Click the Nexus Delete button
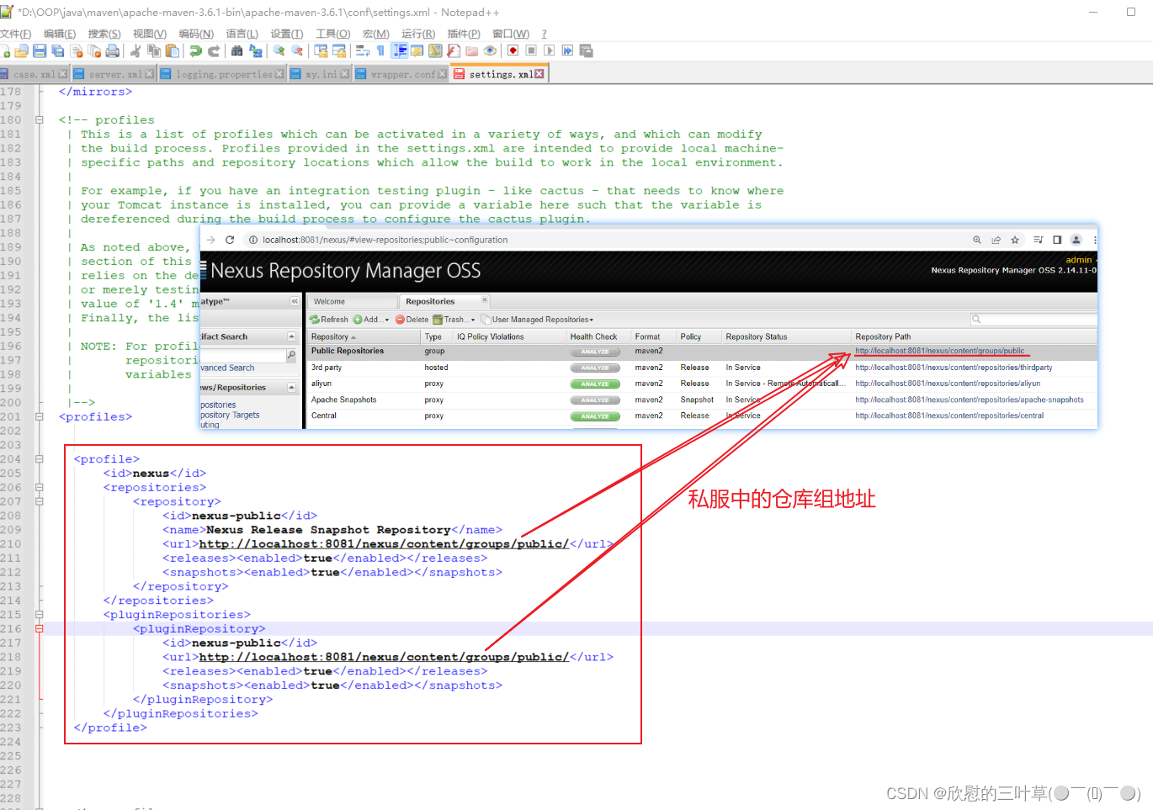Image resolution: width=1153 pixels, height=810 pixels. (x=412, y=320)
